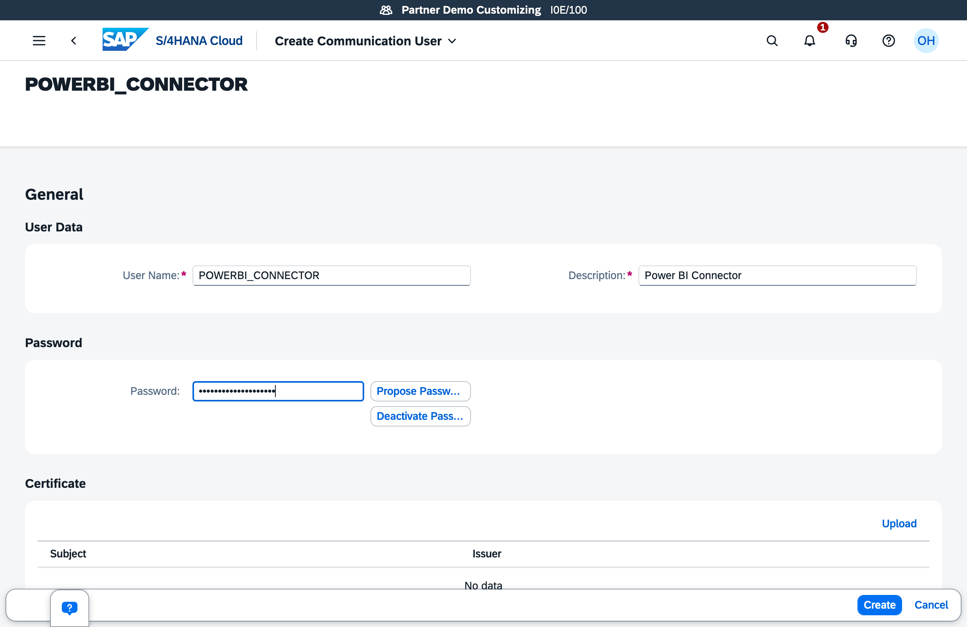Click the SAP logo

click(x=125, y=39)
